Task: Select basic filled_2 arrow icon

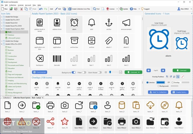Action: pyautogui.click(x=93, y=123)
